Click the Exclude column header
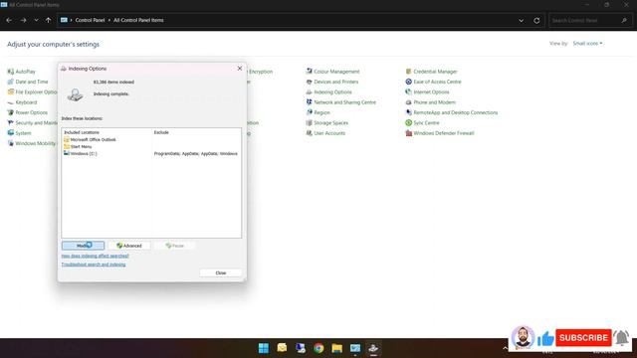This screenshot has height=358, width=637. pyautogui.click(x=161, y=132)
